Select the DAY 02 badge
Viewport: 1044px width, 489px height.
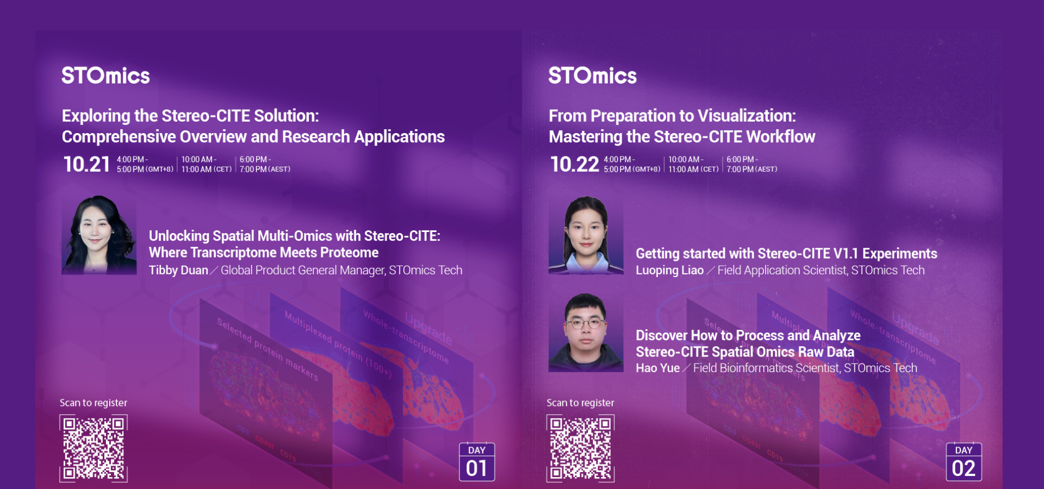tap(964, 462)
